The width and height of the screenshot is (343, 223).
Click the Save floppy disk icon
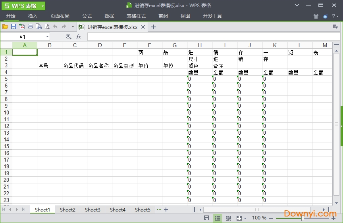[x=13, y=27]
